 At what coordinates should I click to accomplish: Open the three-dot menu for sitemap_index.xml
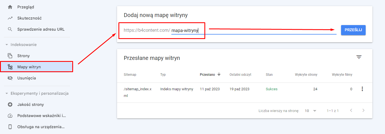(x=362, y=89)
